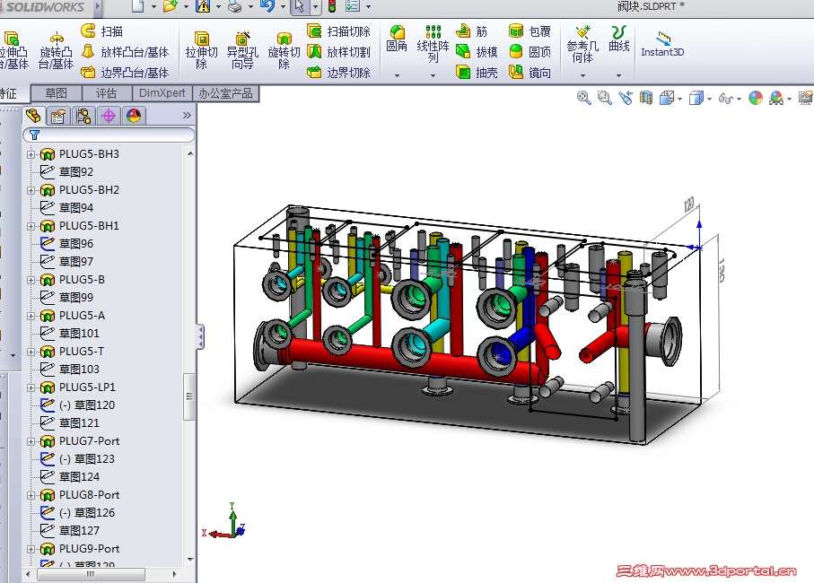This screenshot has height=583, width=814.
Task: Click the scroll down arrow in feature tree
Action: point(190,559)
